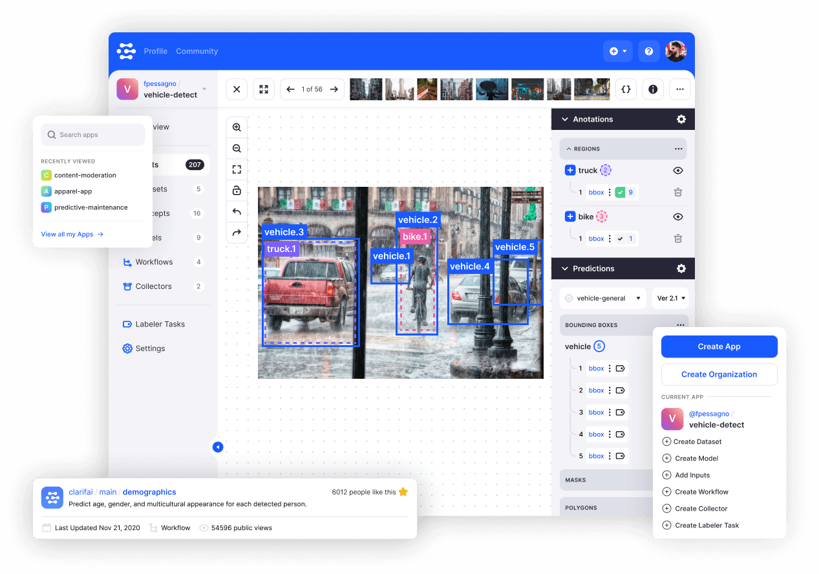
Task: Toggle visibility of bike annotations
Action: [677, 216]
